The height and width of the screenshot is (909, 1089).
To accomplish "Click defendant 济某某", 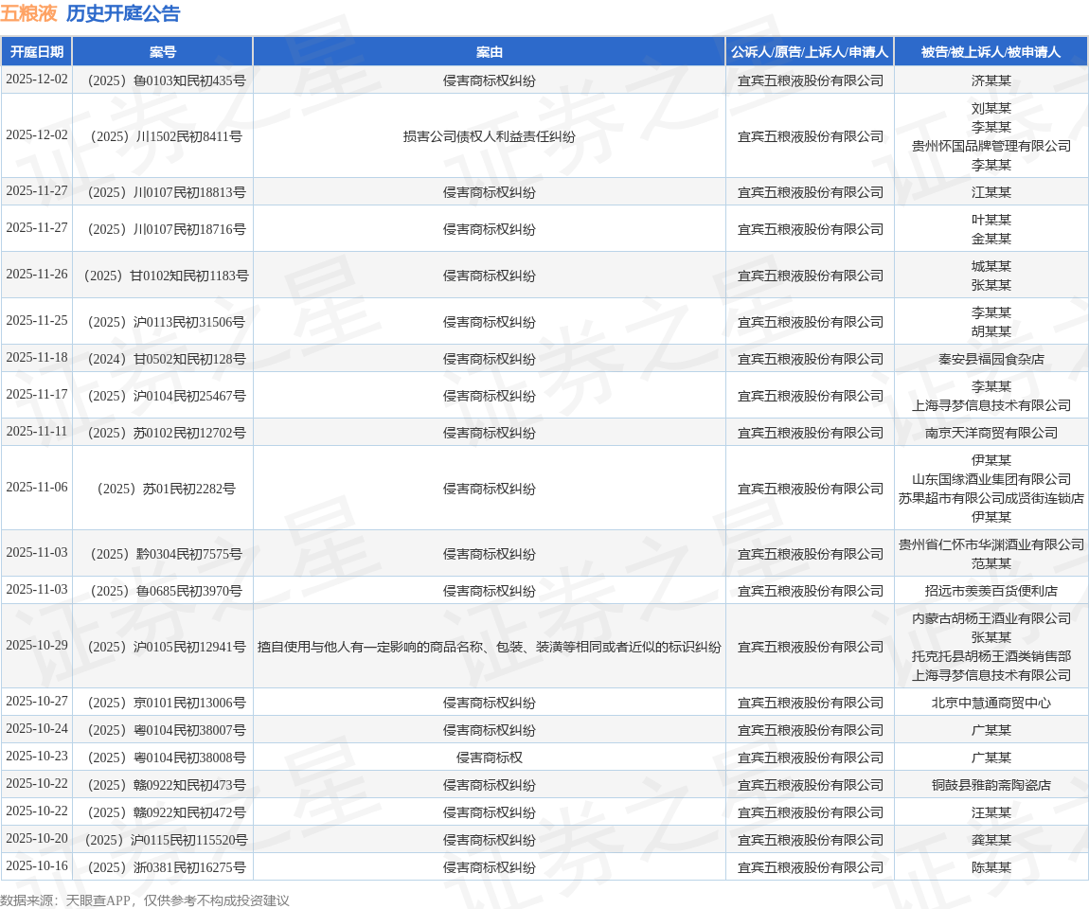I will (991, 80).
